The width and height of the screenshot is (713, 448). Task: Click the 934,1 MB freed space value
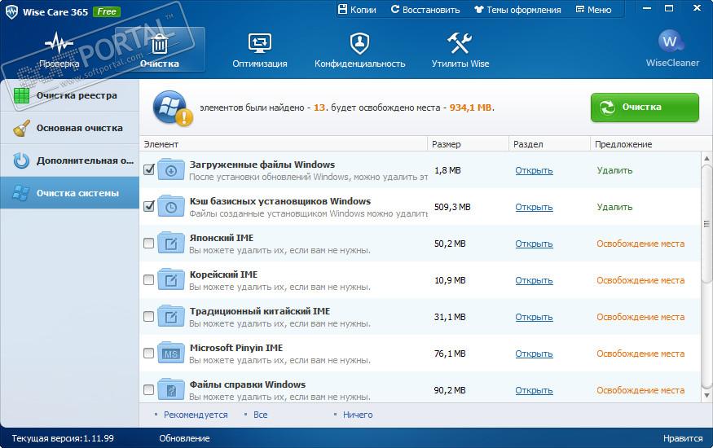coord(471,108)
